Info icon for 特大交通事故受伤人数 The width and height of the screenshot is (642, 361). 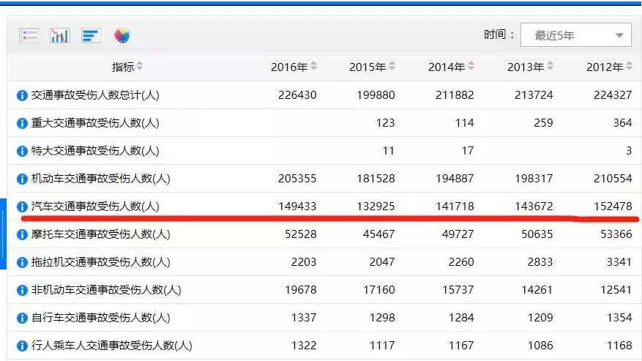tap(22, 151)
